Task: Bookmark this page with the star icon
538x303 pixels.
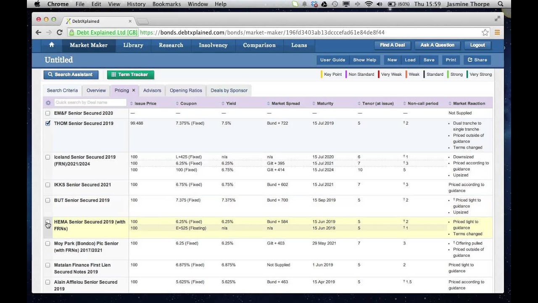Action: (x=485, y=32)
